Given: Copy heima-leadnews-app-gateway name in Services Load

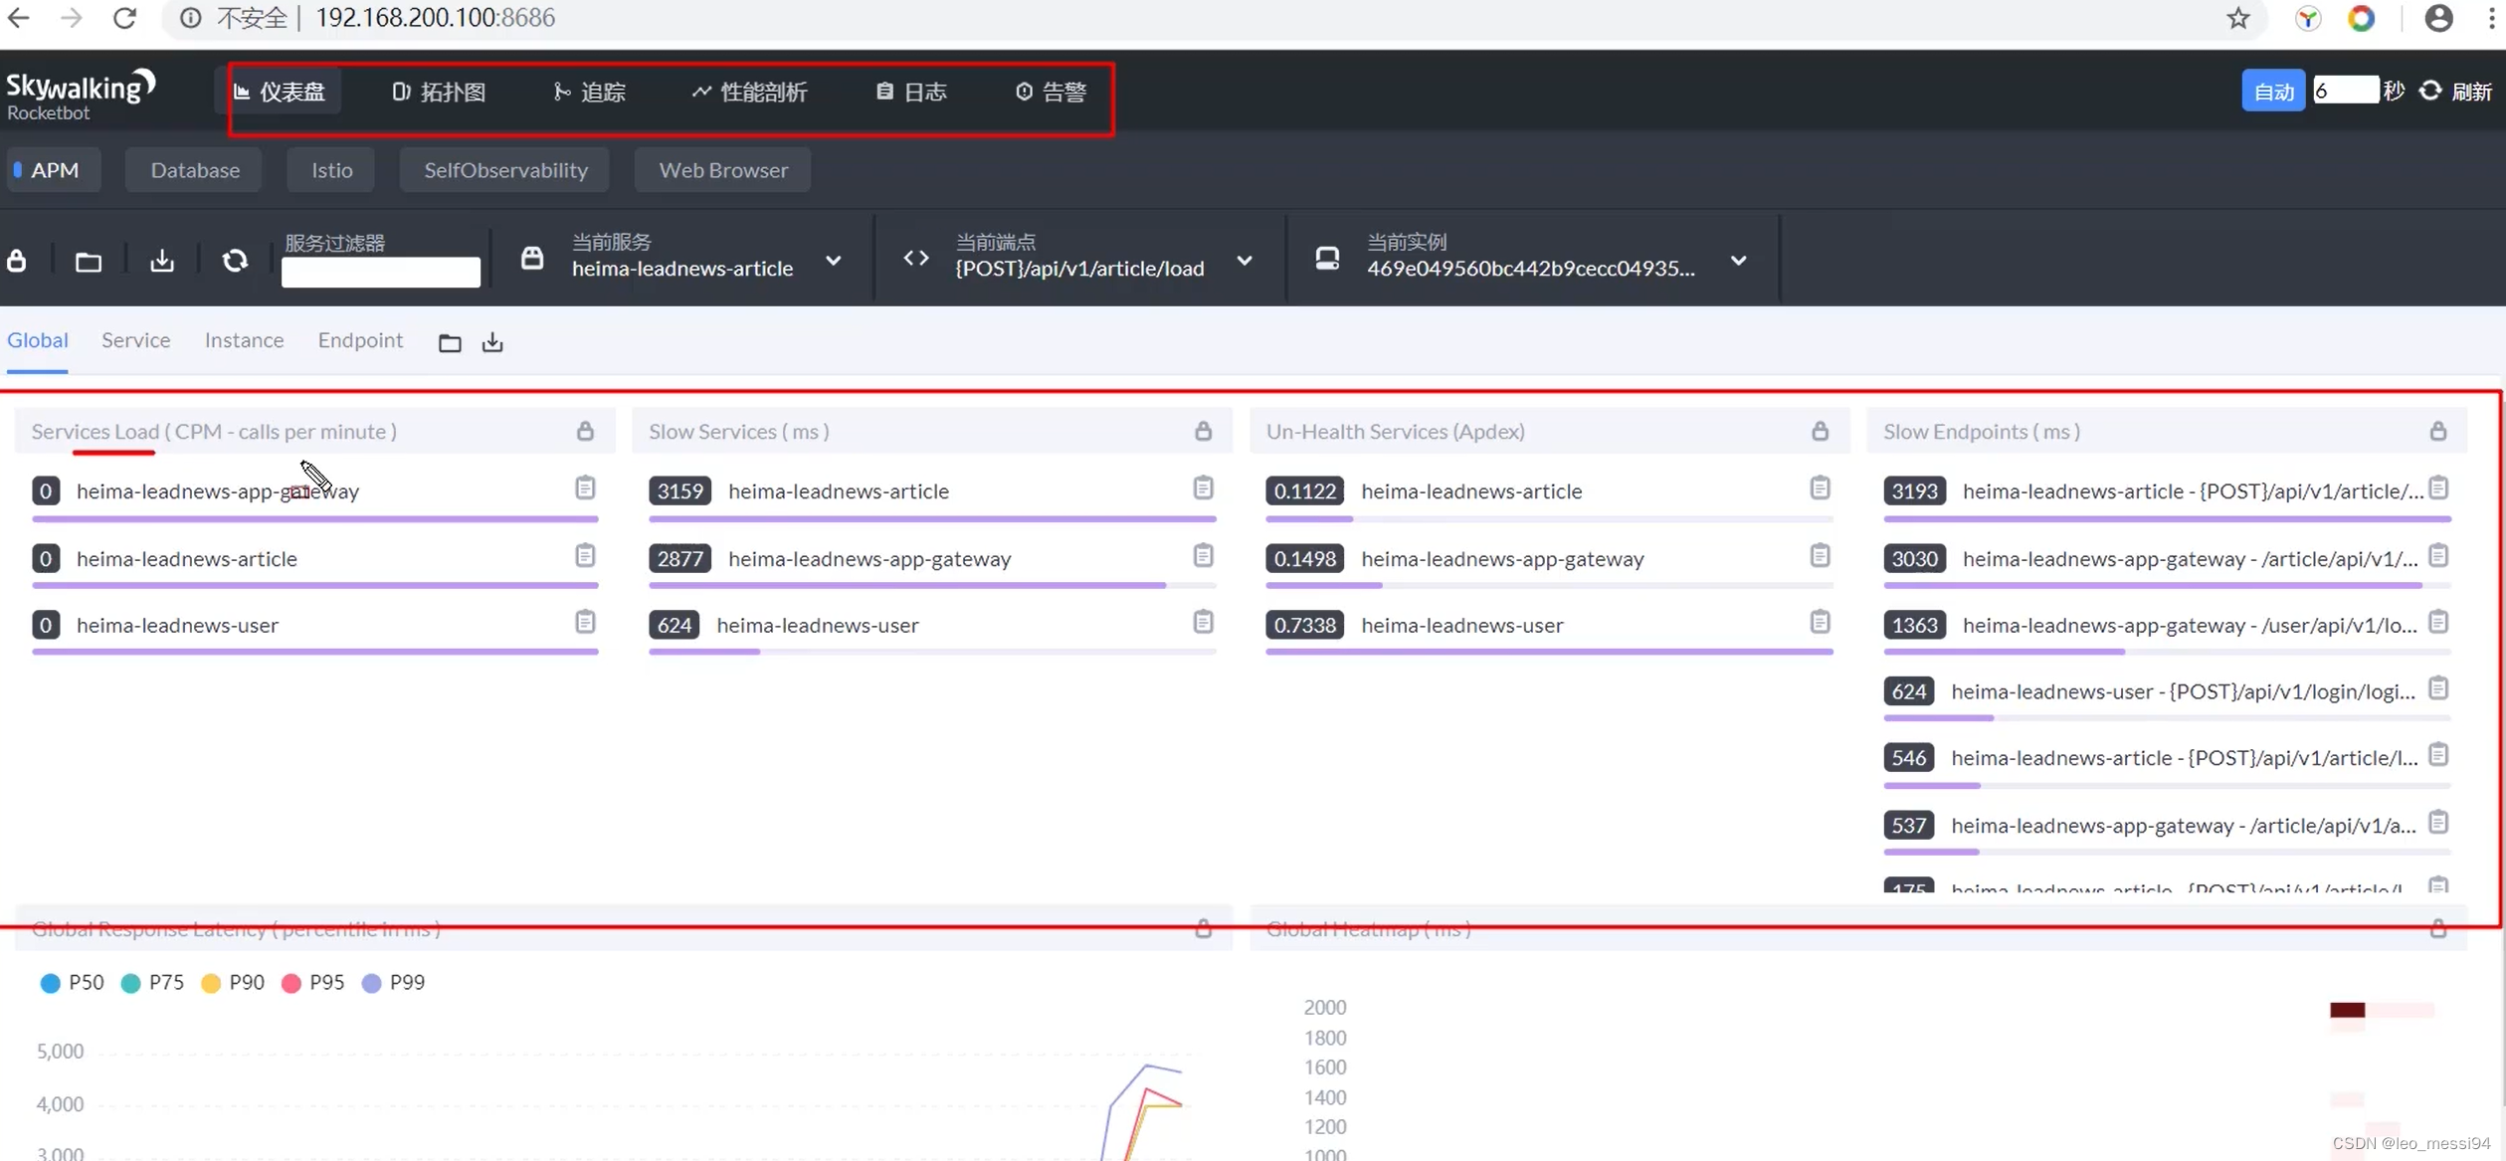Looking at the screenshot, I should (585, 488).
